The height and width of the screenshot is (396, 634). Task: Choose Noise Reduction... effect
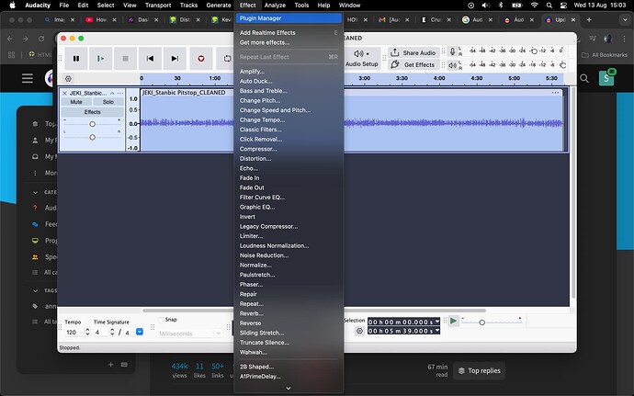[x=289, y=255]
